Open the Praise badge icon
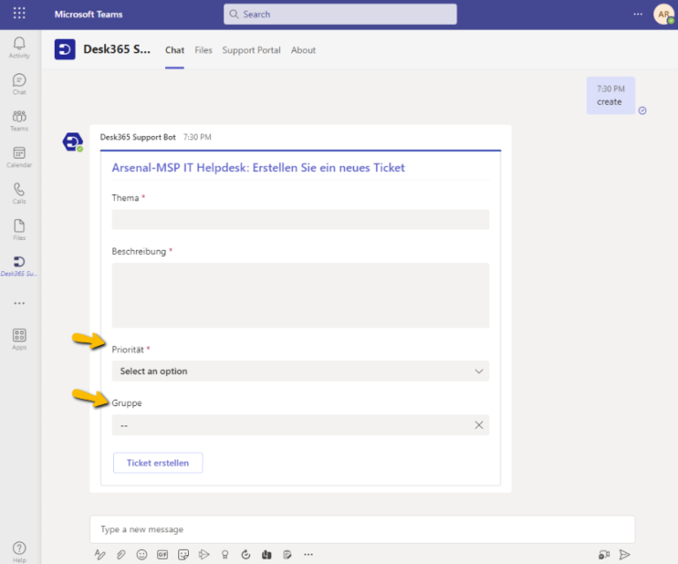This screenshot has width=678, height=564. tap(225, 554)
